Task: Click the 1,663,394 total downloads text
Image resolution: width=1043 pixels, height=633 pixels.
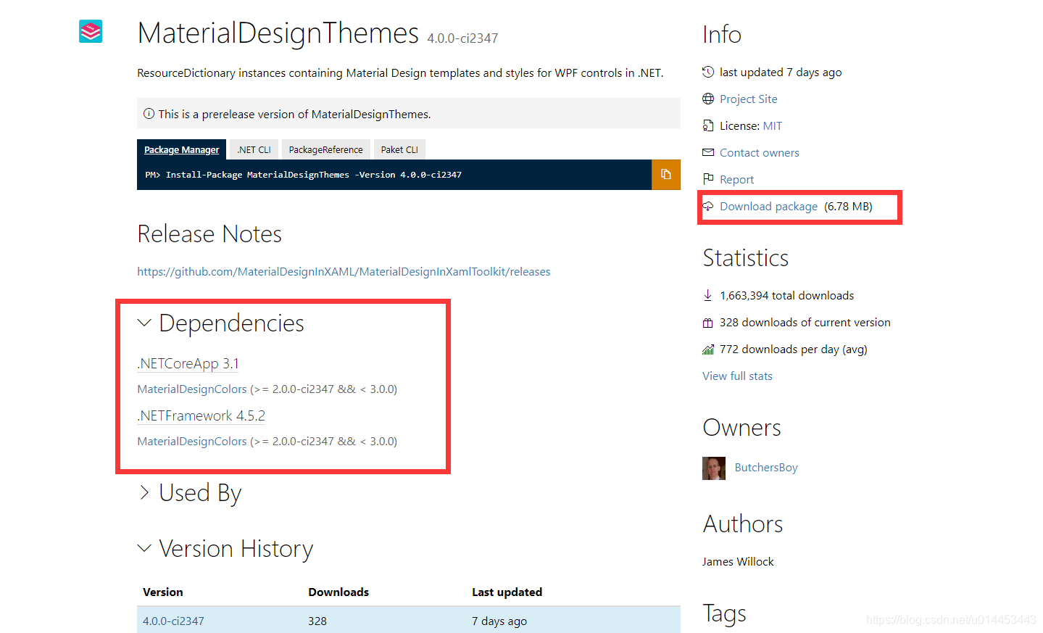Action: (x=786, y=295)
